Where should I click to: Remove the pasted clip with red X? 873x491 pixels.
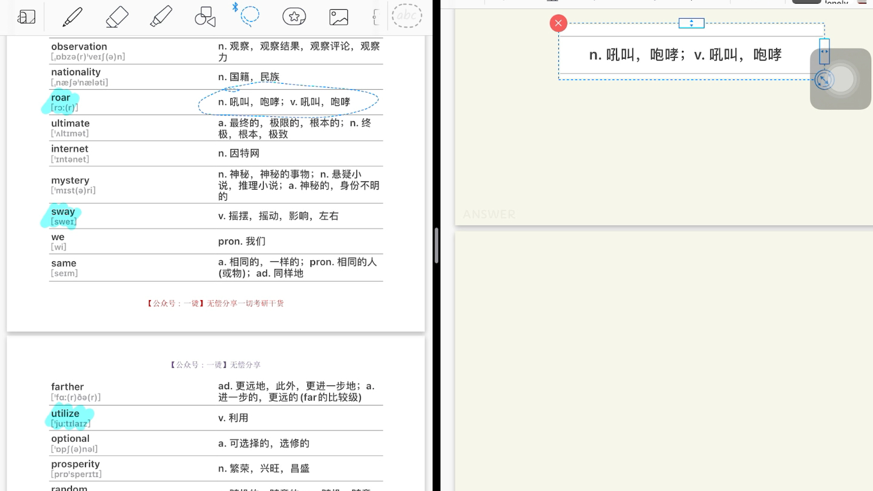point(558,24)
